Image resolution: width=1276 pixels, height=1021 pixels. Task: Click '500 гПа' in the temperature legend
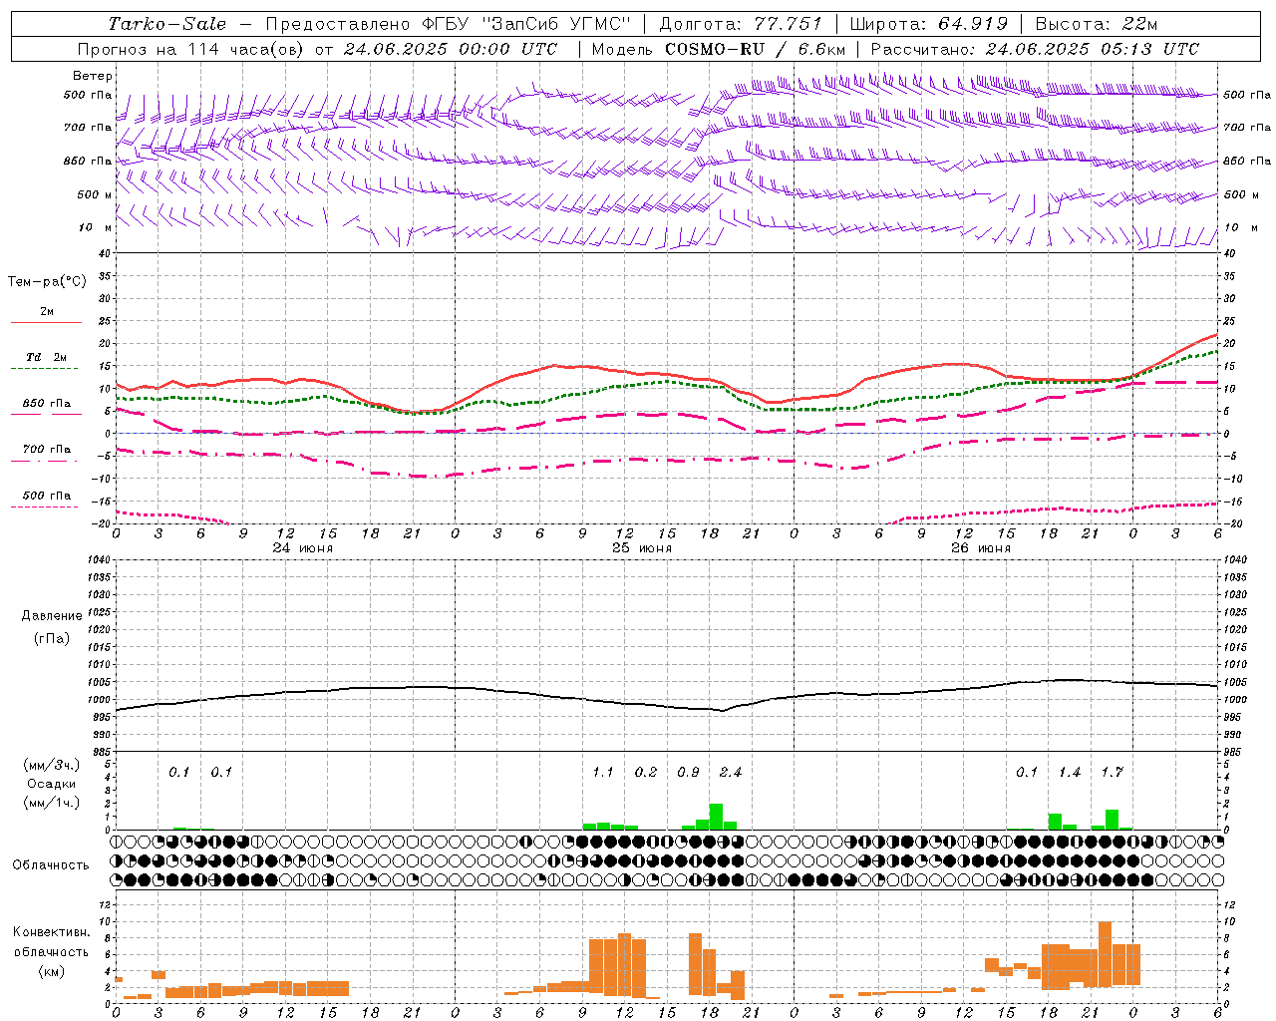pyautogui.click(x=47, y=496)
